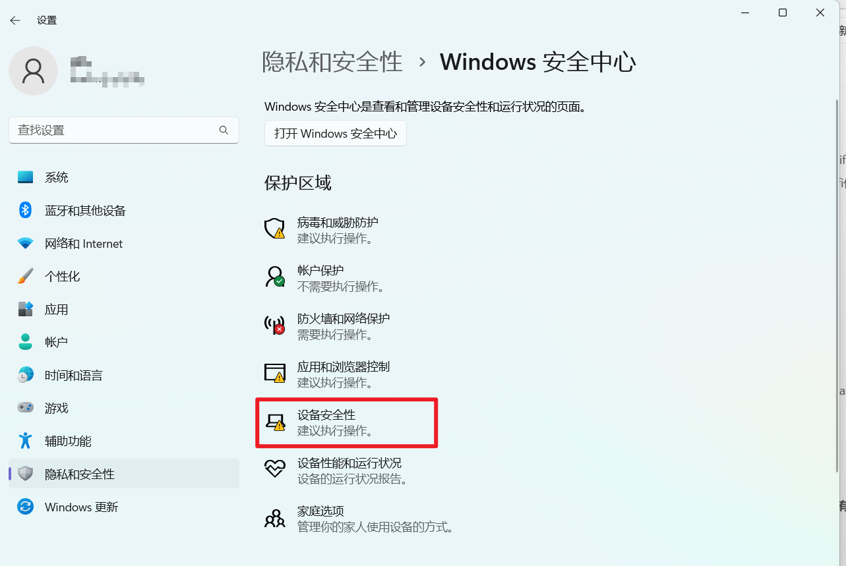
Task: Click the search magnifier in 查找设置
Action: click(x=224, y=130)
